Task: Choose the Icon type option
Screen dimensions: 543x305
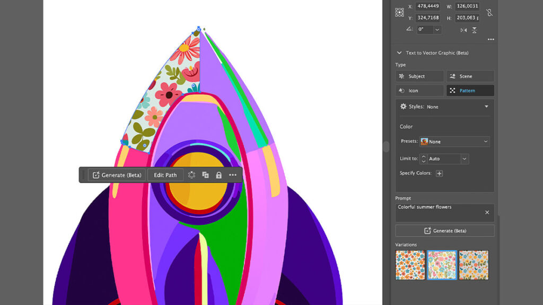Action: pyautogui.click(x=419, y=91)
